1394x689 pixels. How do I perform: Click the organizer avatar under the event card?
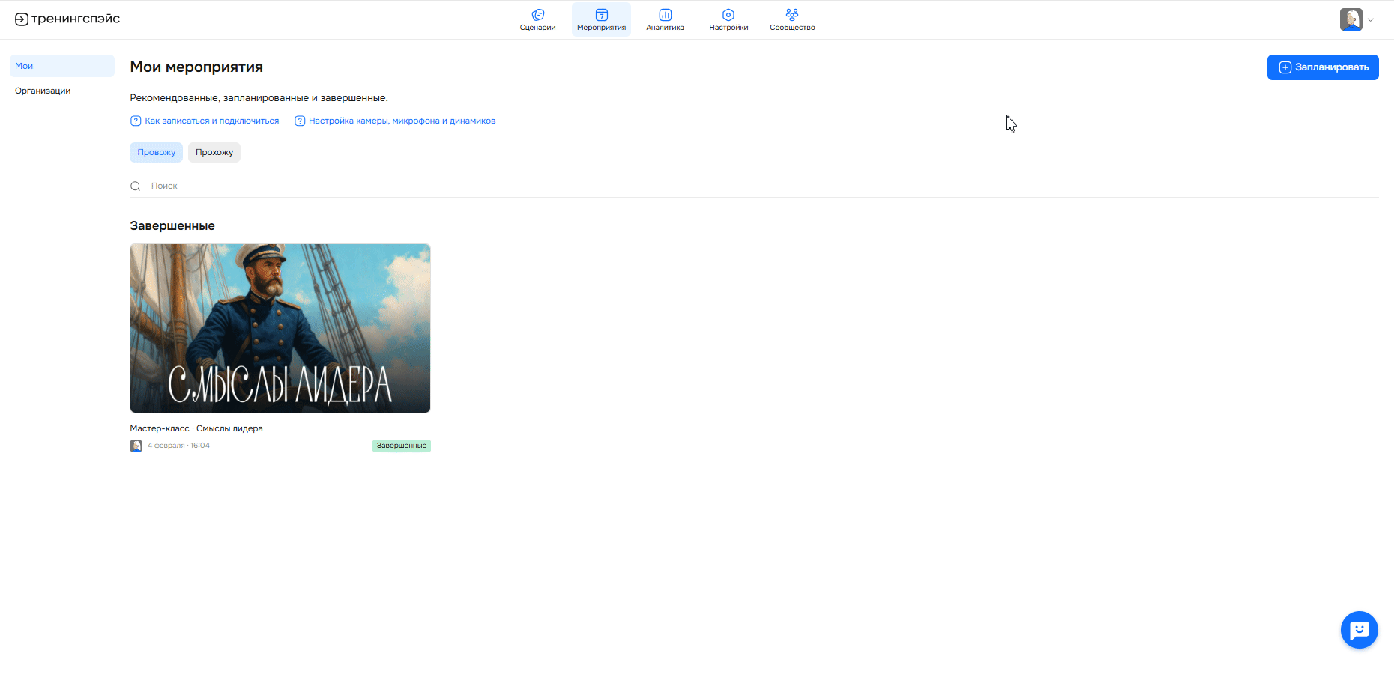tap(136, 446)
